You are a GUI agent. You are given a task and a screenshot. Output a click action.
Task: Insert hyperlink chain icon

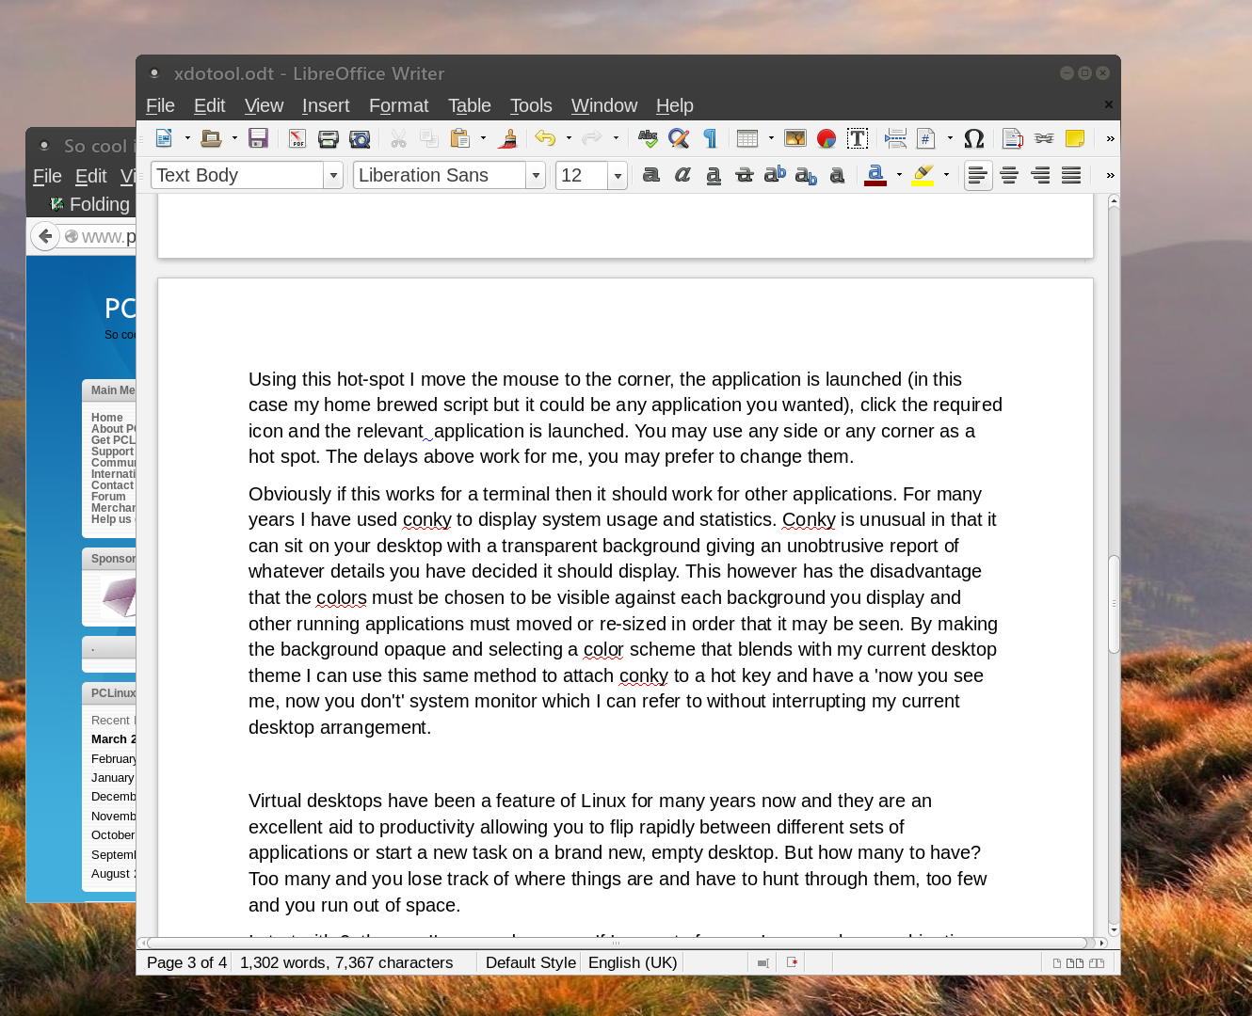[x=1044, y=138]
